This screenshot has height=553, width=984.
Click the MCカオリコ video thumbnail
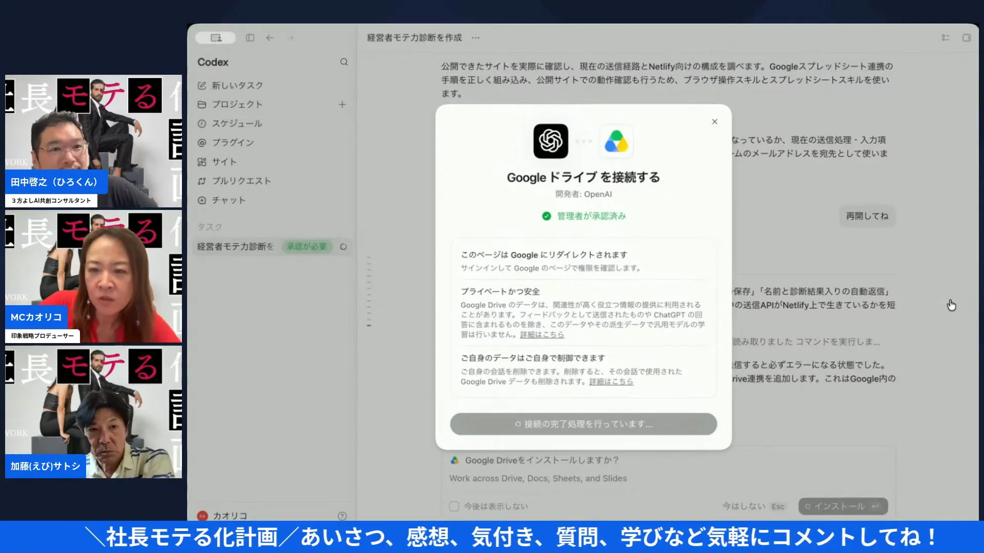[x=93, y=276]
